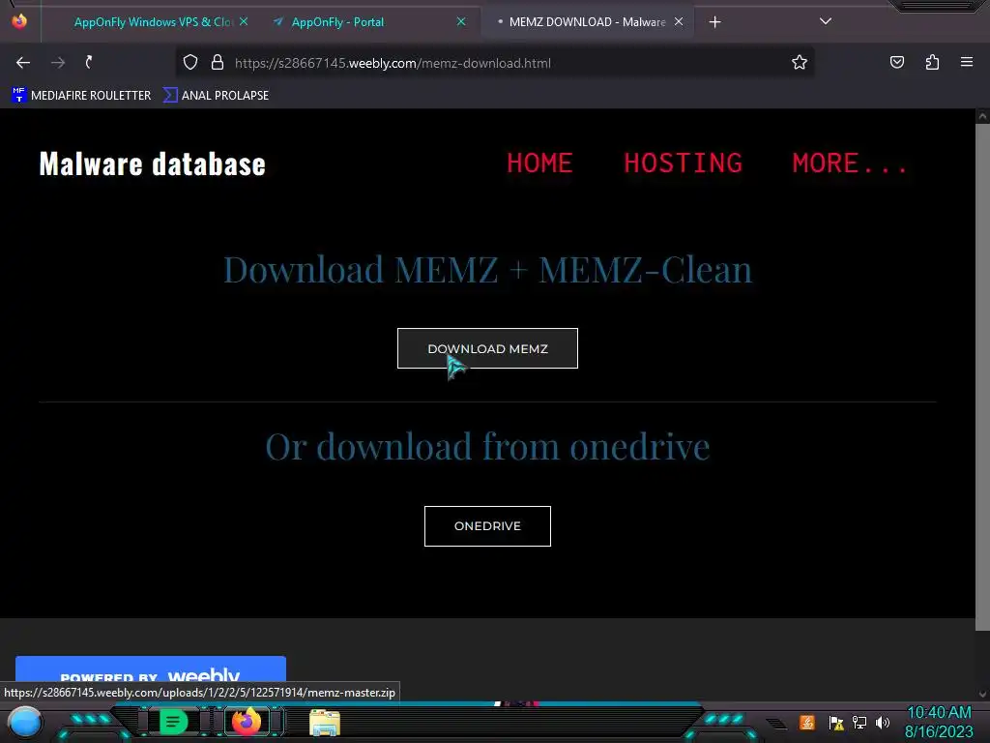This screenshot has width=990, height=743.
Task: Bookmark this page with the star
Action: coord(800,63)
